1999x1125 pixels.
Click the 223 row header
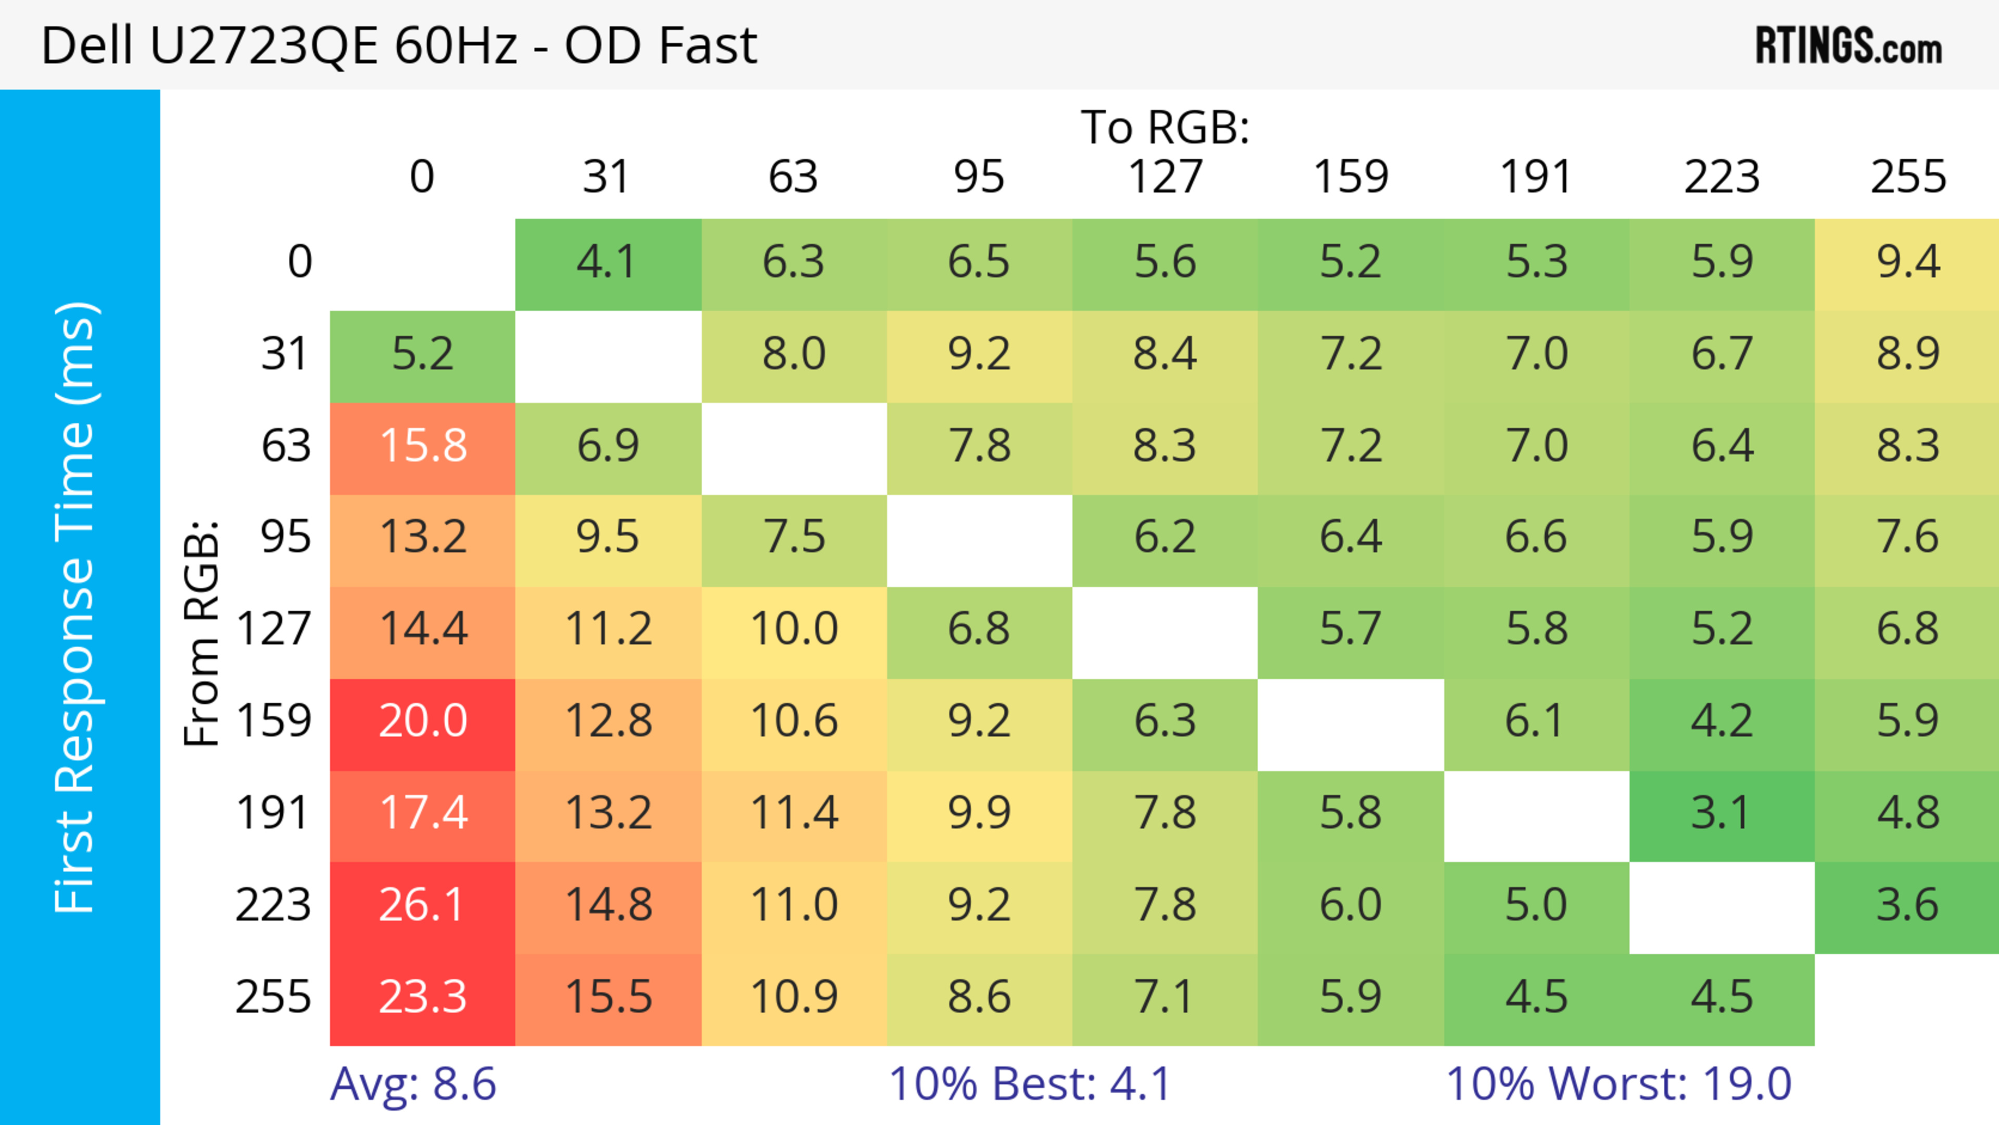pyautogui.click(x=273, y=905)
